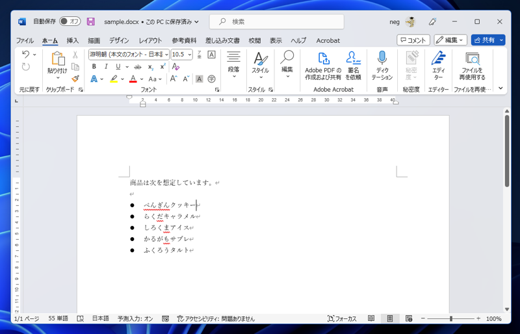Click the Clear All Formatting icon

tap(175, 66)
